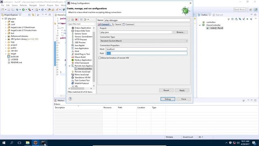The height and width of the screenshot is (146, 259).
Task: Click the Browse button for project
Action: pos(180,32)
